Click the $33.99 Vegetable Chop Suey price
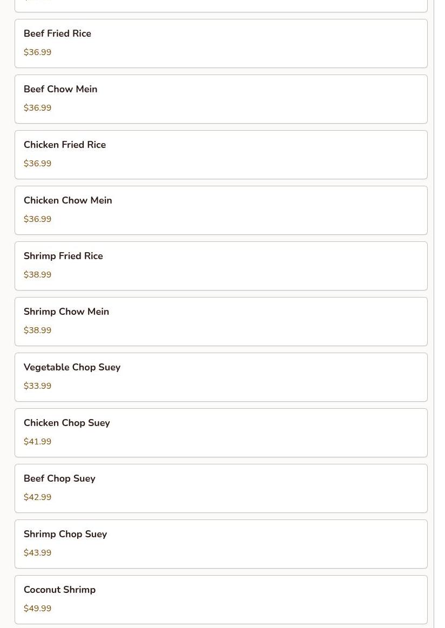 pos(37,386)
